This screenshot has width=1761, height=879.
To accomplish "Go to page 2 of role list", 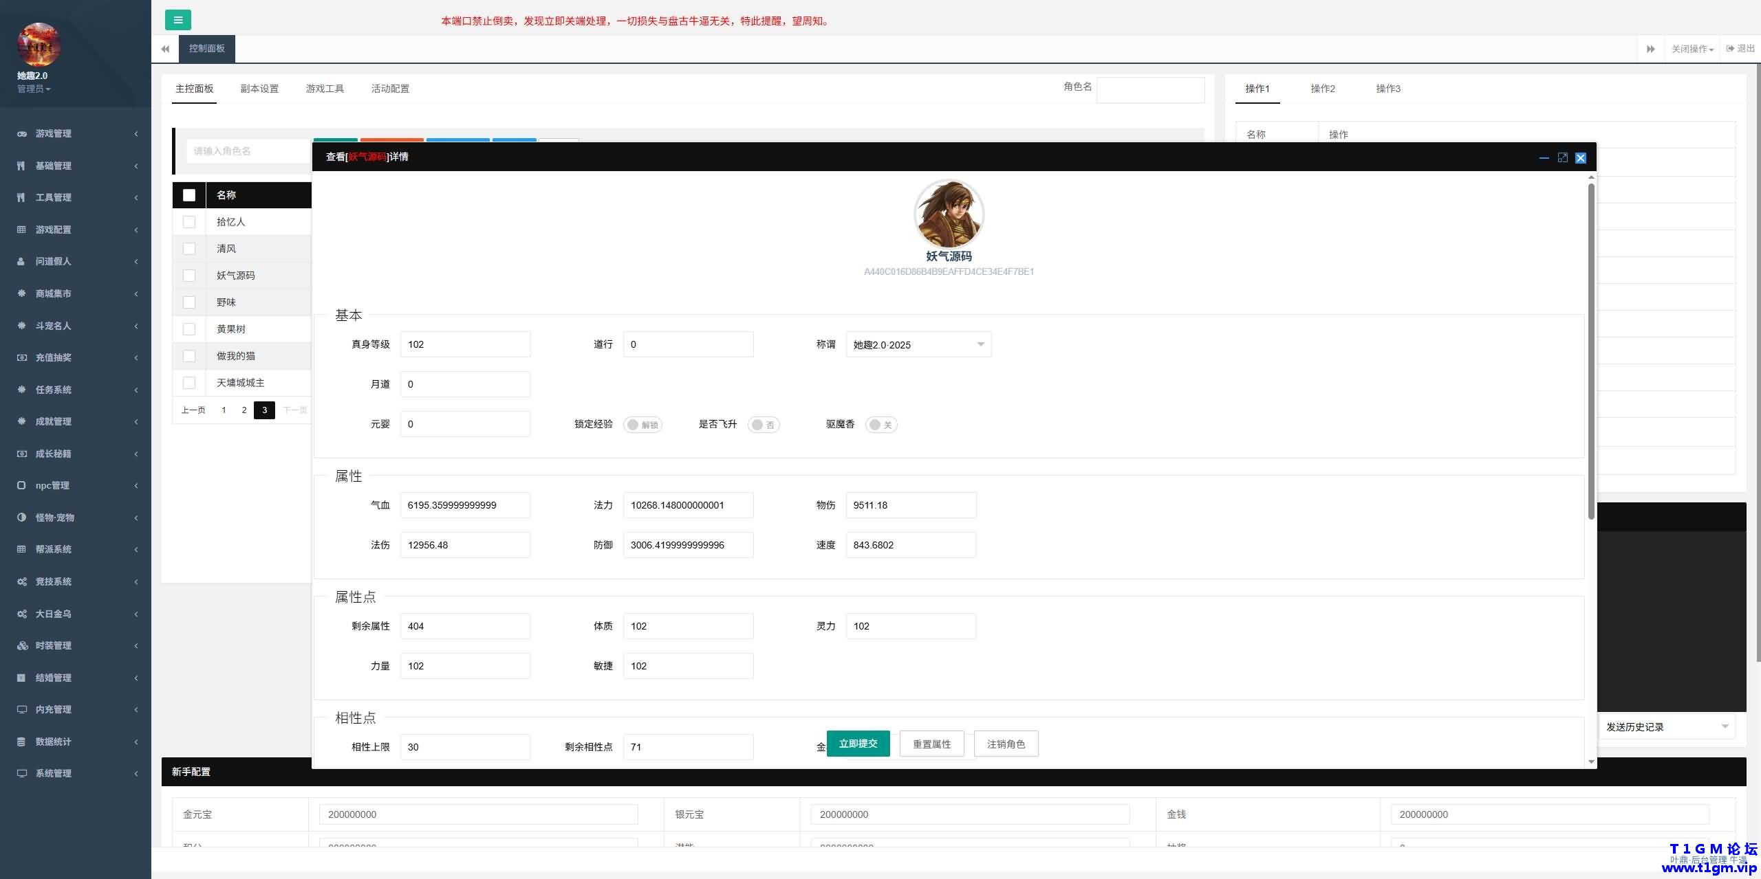I will pos(244,410).
